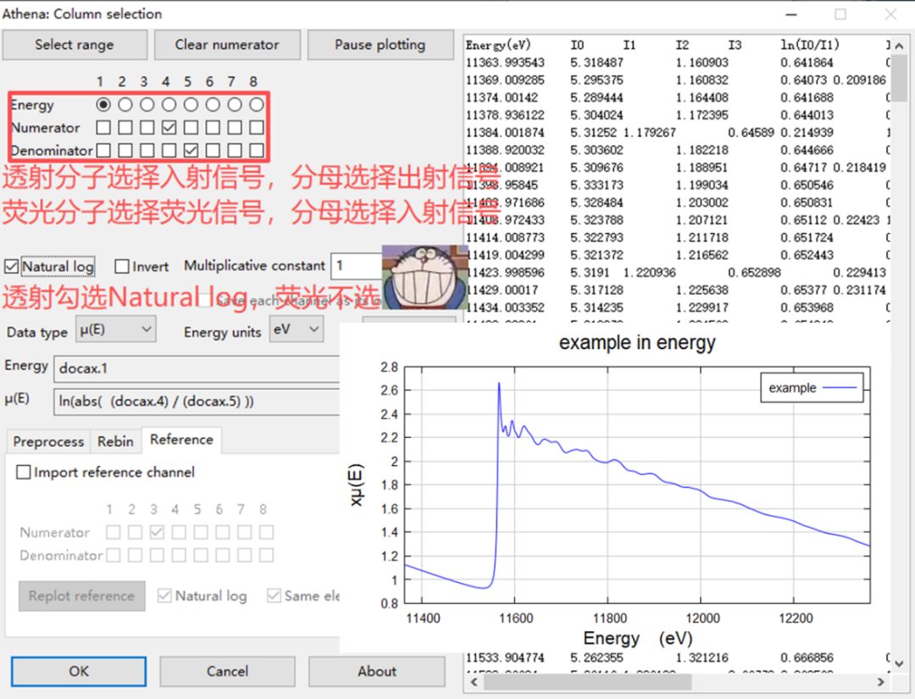This screenshot has height=699, width=915.
Task: Click the Clear numerator button
Action: [x=227, y=45]
